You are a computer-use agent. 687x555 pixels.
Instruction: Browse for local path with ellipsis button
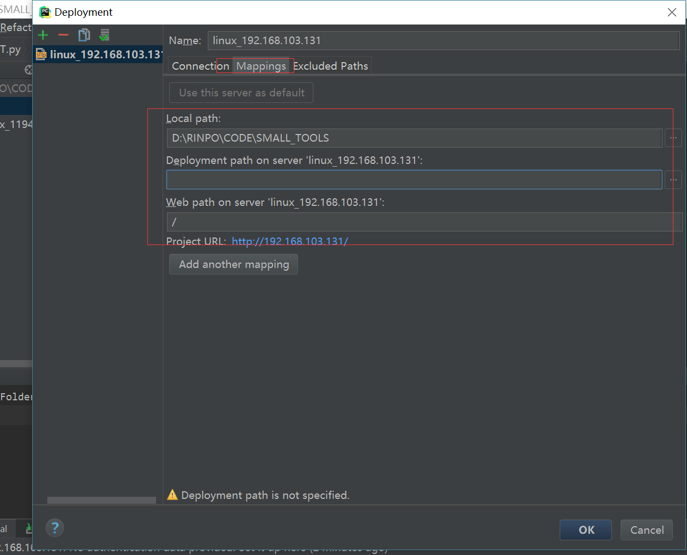point(673,138)
